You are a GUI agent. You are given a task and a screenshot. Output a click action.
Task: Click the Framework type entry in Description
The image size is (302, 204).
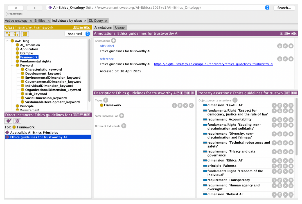click(x=112, y=105)
